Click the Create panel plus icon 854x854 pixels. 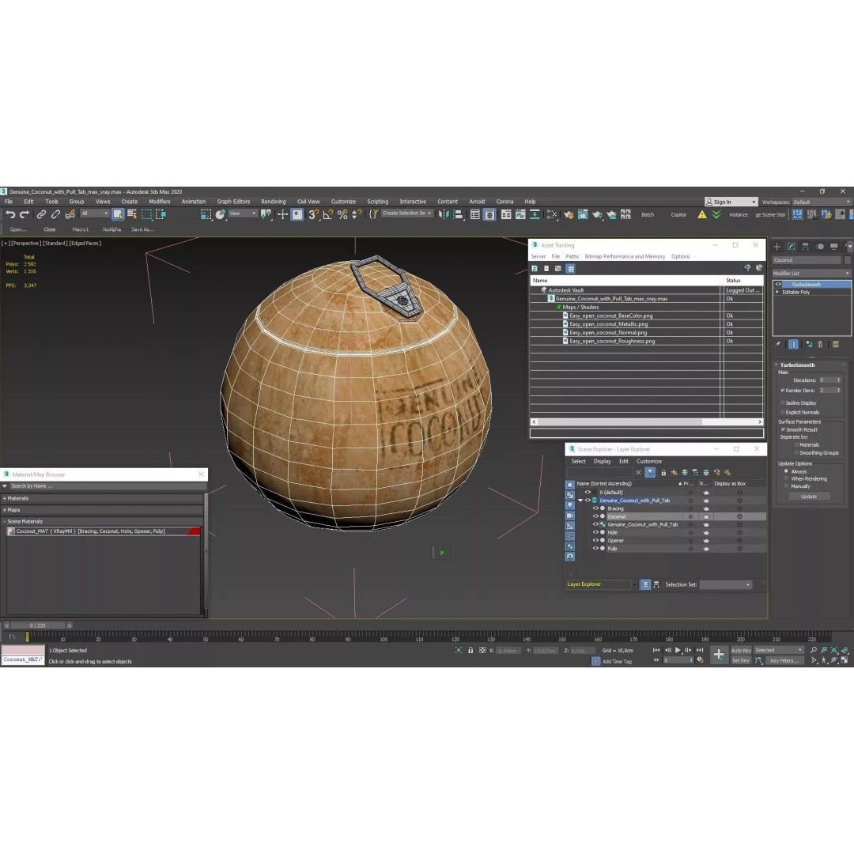point(777,246)
